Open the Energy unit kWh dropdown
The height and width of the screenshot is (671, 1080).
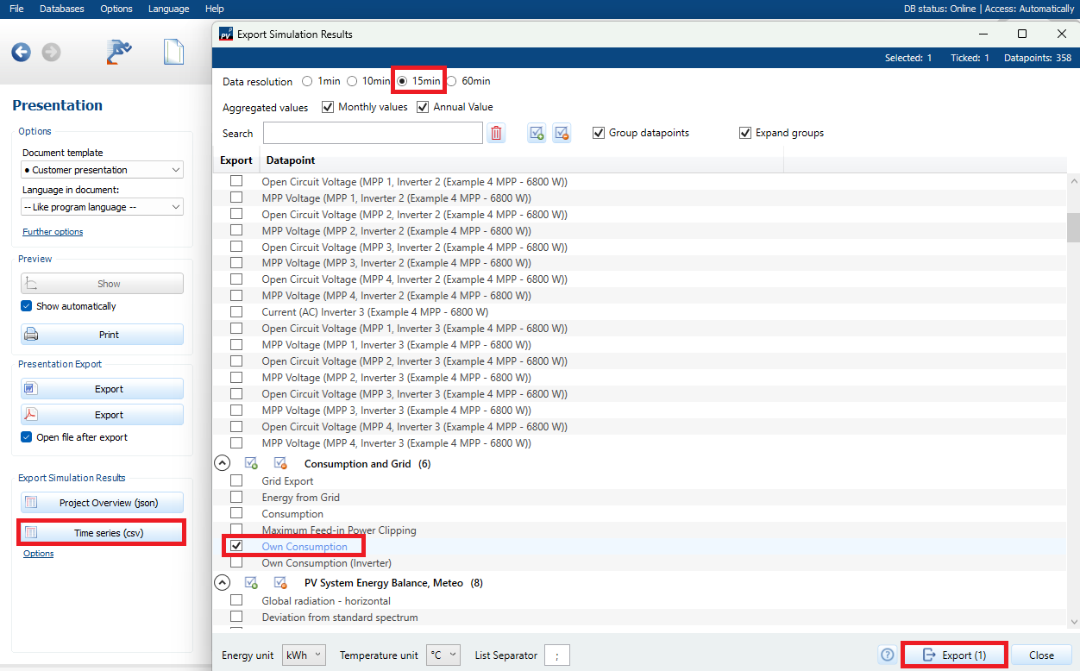304,655
